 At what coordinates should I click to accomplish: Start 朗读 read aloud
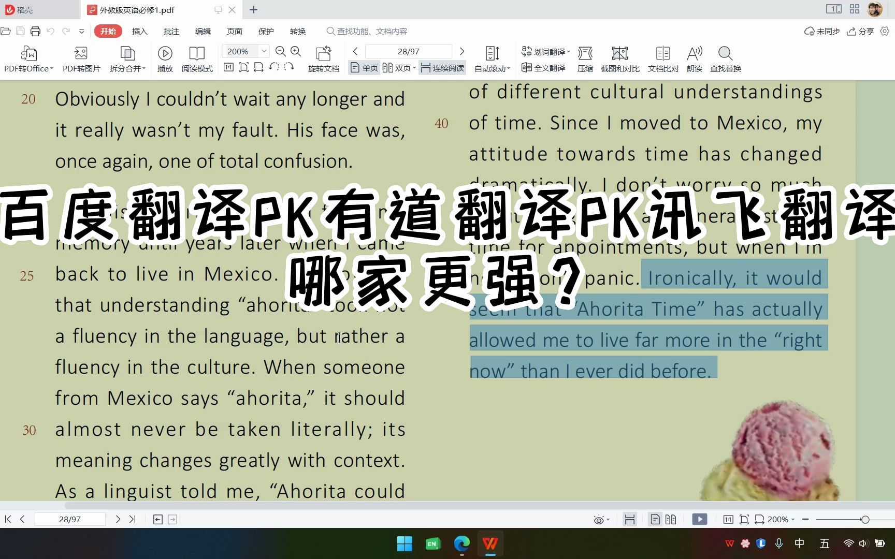tap(695, 59)
